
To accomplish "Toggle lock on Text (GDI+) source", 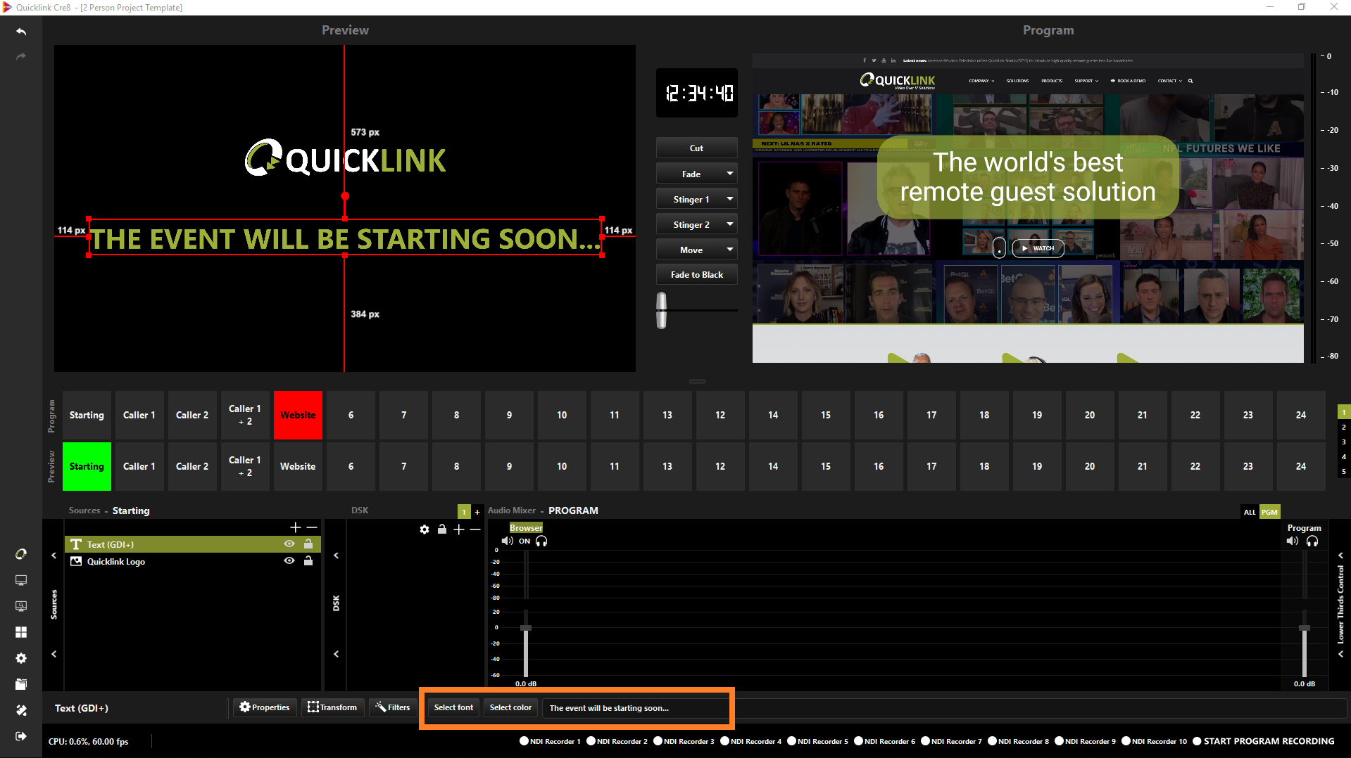I will pos(308,544).
